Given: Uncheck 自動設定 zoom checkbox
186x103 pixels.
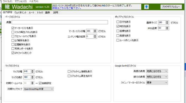Looking at the screenshot, I should (x=40, y=83).
